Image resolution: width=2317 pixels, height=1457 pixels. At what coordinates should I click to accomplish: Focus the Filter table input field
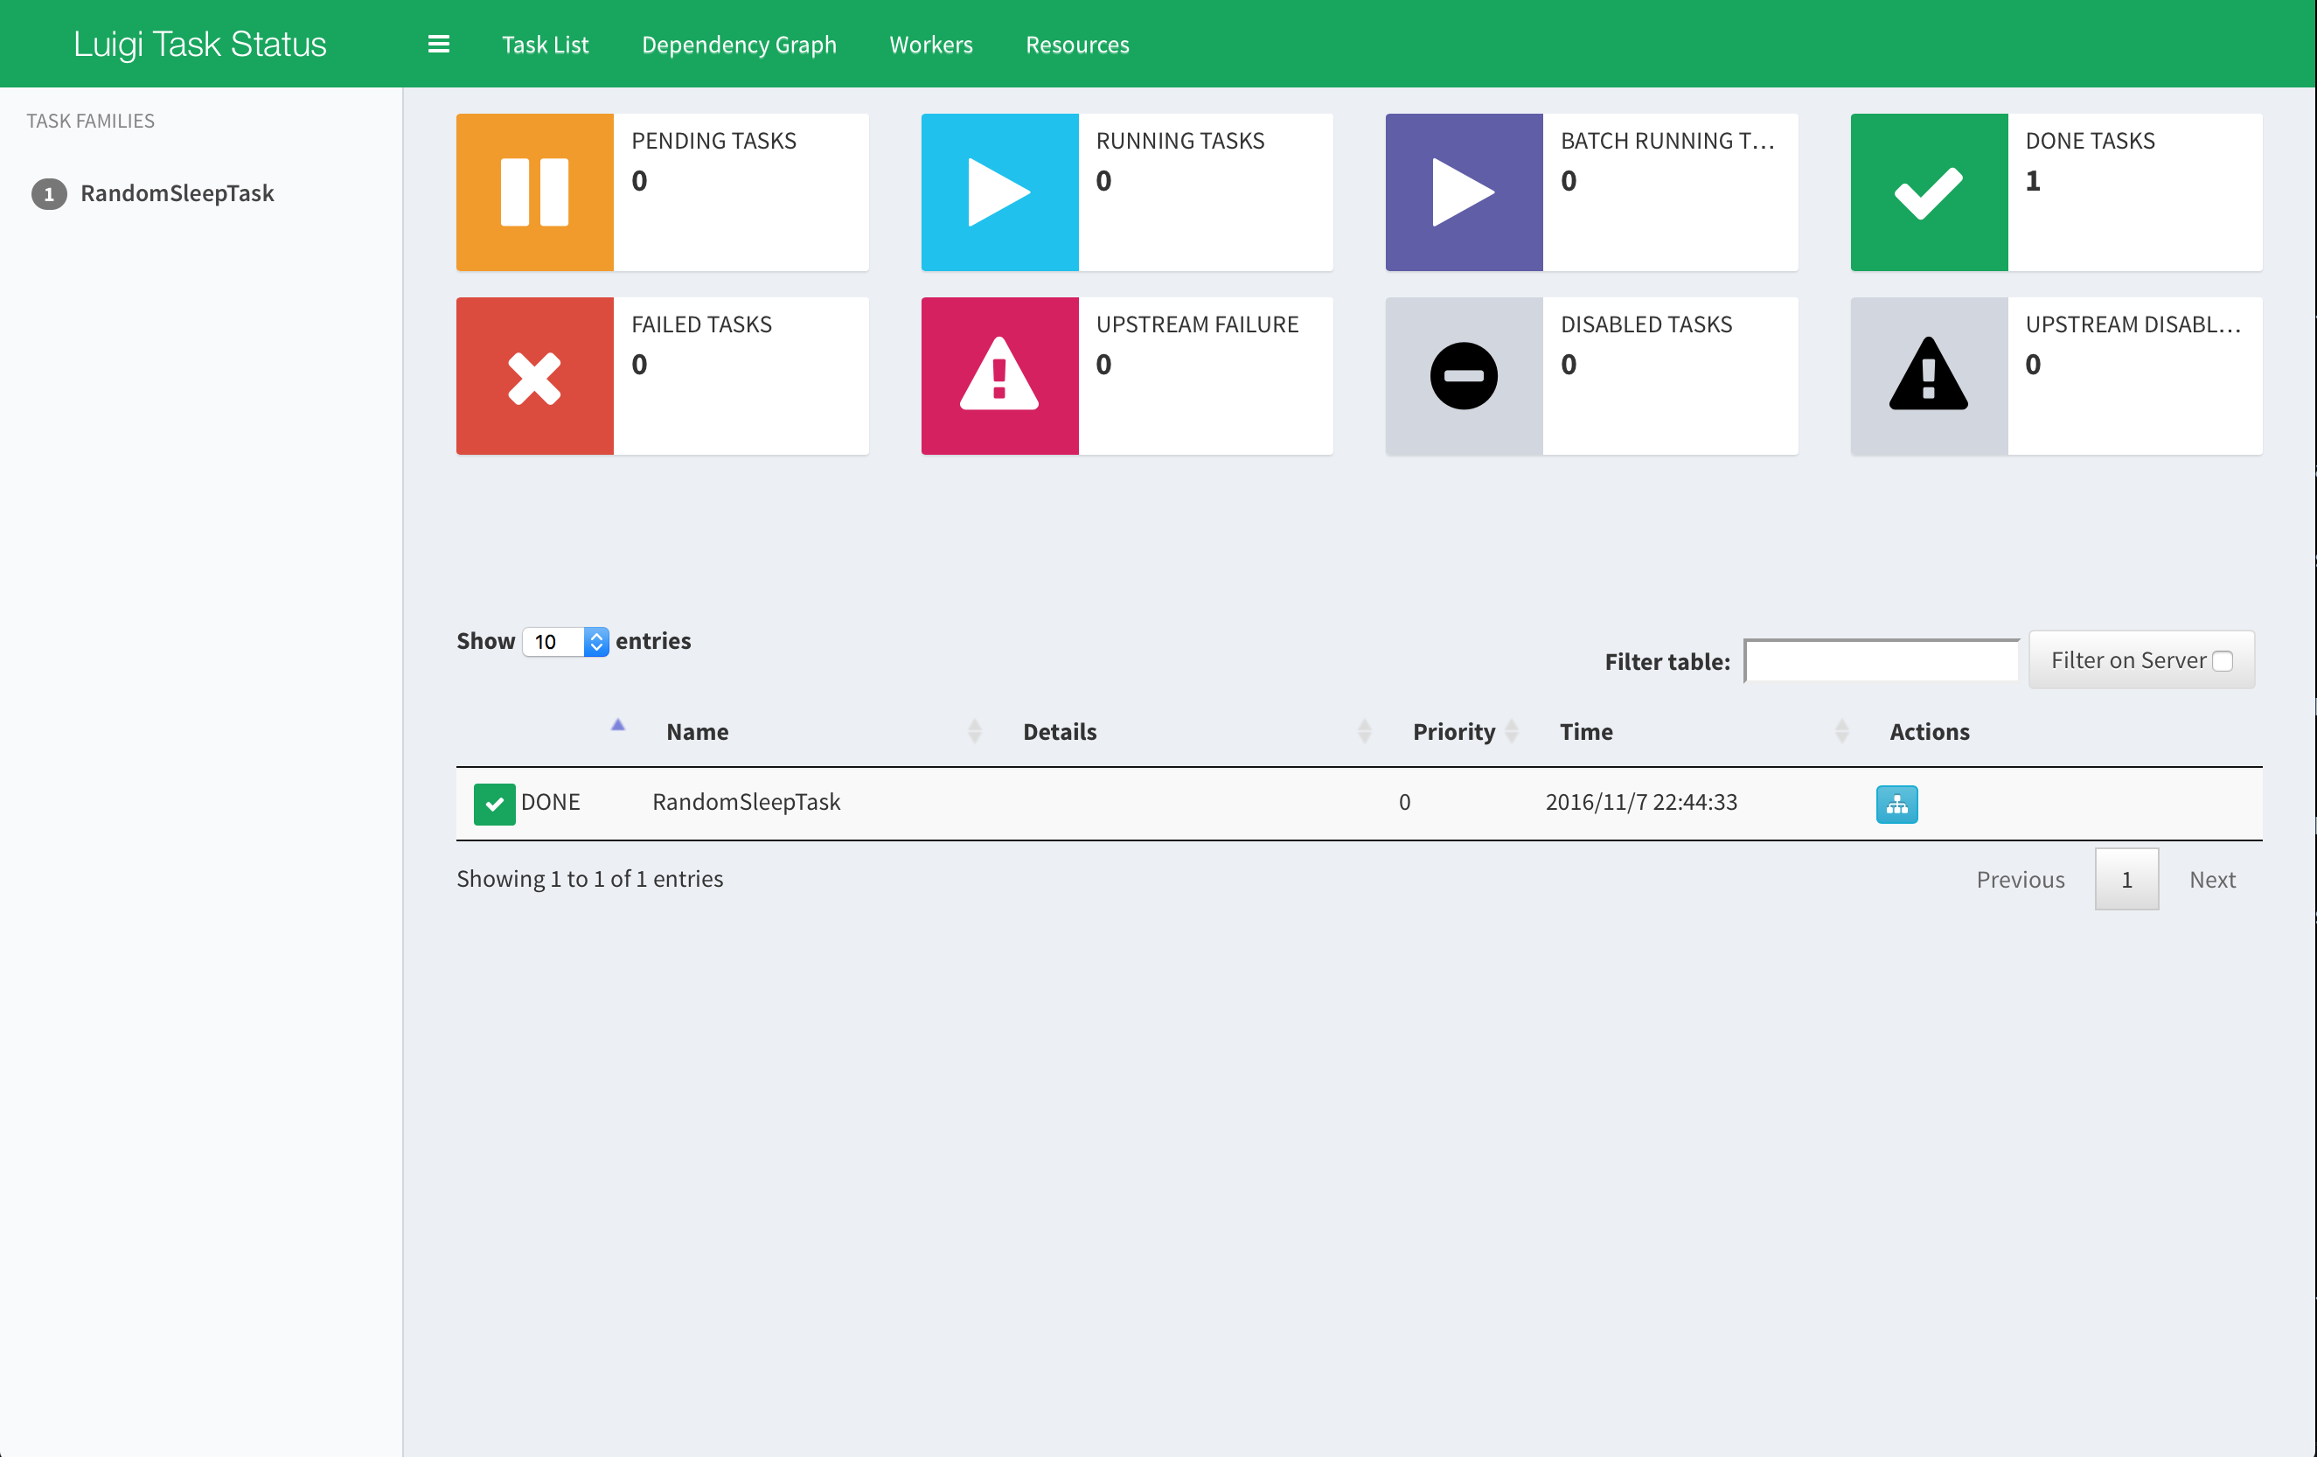pos(1881,660)
